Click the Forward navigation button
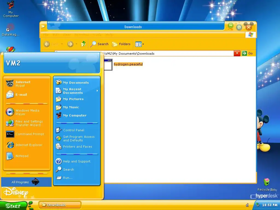This screenshot has width=280, height=210. click(x=70, y=44)
